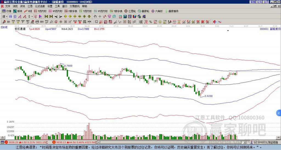Viewport: 281px width, 150px height.
Task: Click the black left arrow icon
Action: click(56, 17)
